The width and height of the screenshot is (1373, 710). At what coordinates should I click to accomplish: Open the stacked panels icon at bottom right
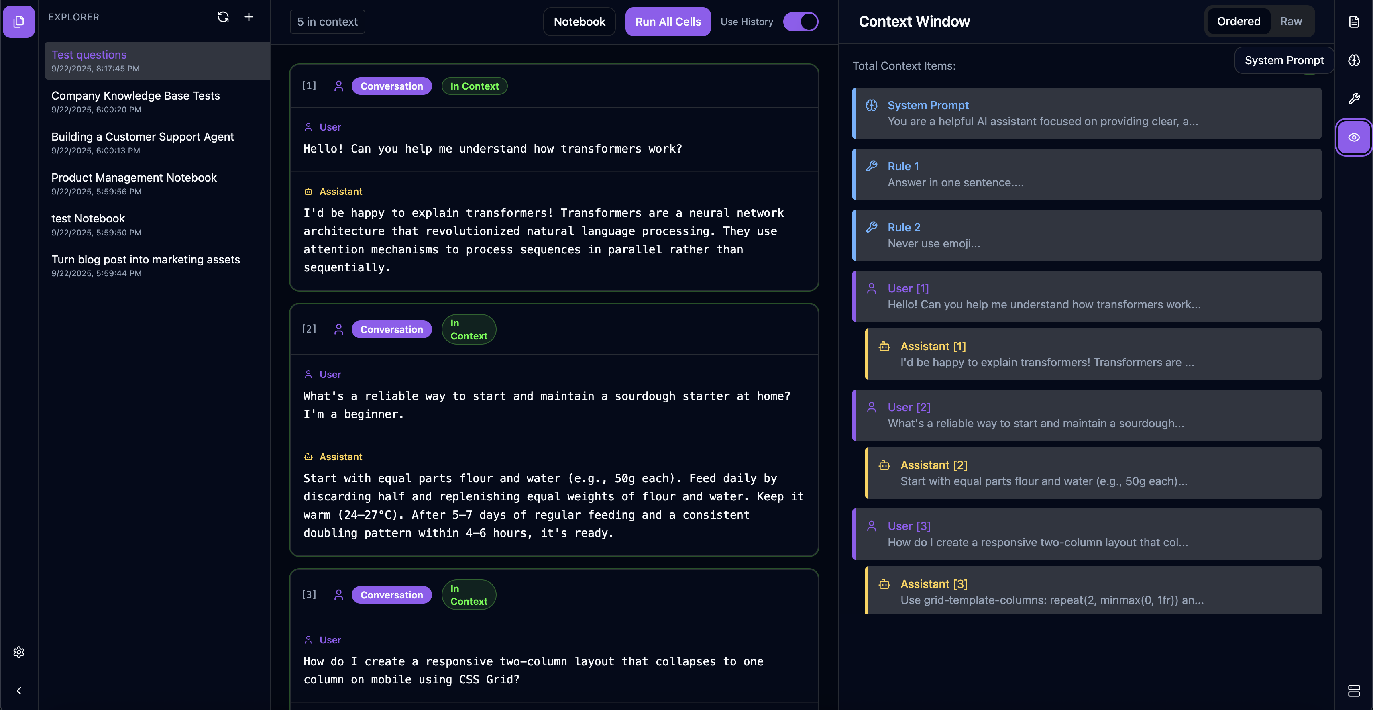pos(1355,692)
